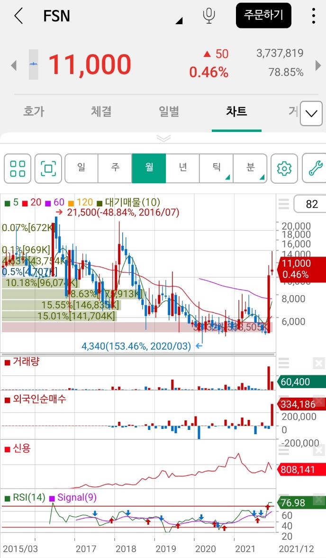Tap the 15.55%[146,838K] volume profile bar
The image size is (326, 558).
coord(61,305)
